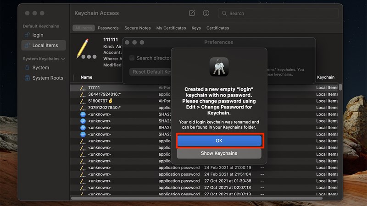Click OK in the keychain dialog

click(x=219, y=141)
